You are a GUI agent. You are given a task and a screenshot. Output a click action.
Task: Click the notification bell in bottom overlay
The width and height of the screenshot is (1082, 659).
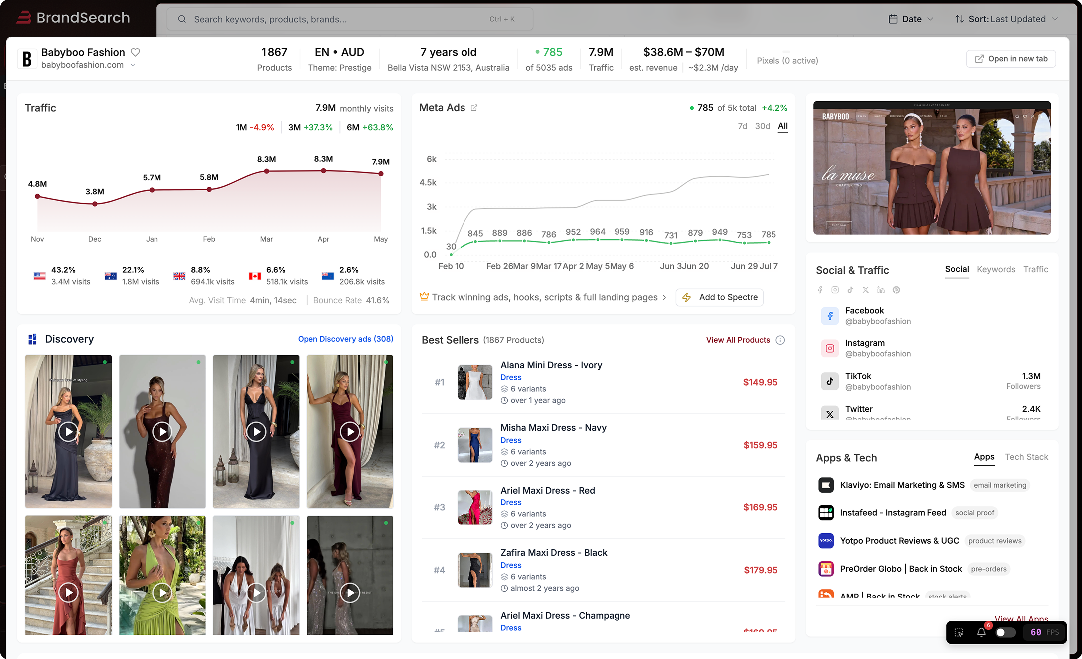(981, 632)
